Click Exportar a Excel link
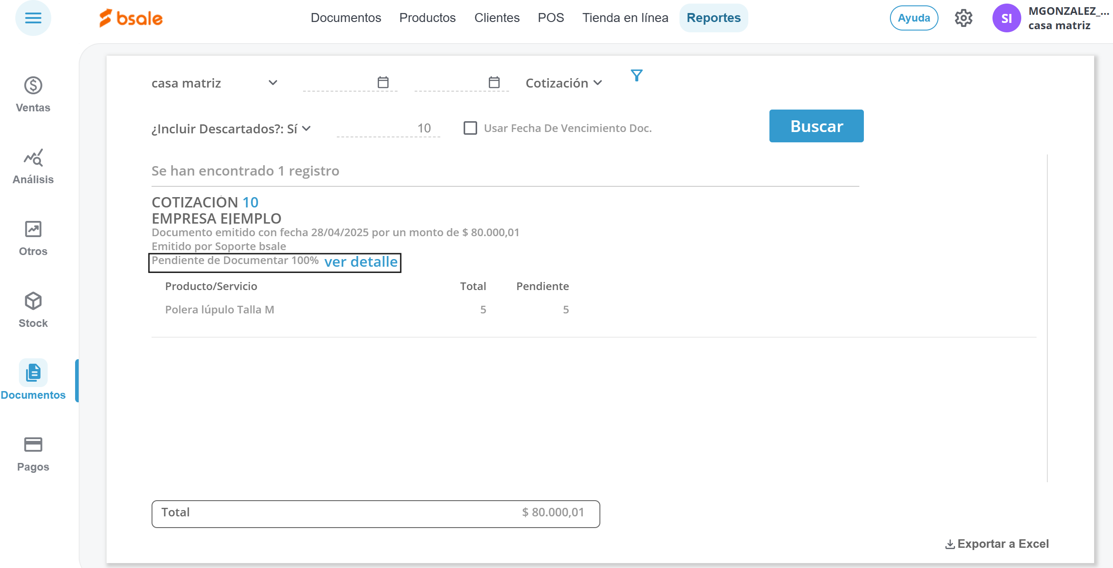Image resolution: width=1113 pixels, height=568 pixels. click(x=997, y=544)
